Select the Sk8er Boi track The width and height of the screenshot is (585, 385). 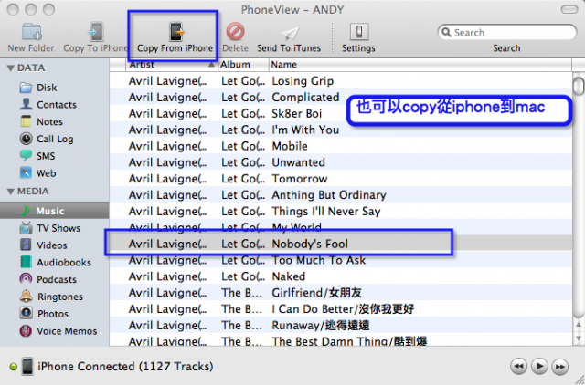pos(341,113)
